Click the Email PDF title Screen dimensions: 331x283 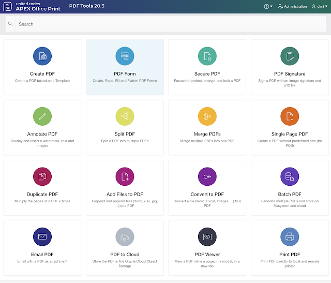coord(42,254)
